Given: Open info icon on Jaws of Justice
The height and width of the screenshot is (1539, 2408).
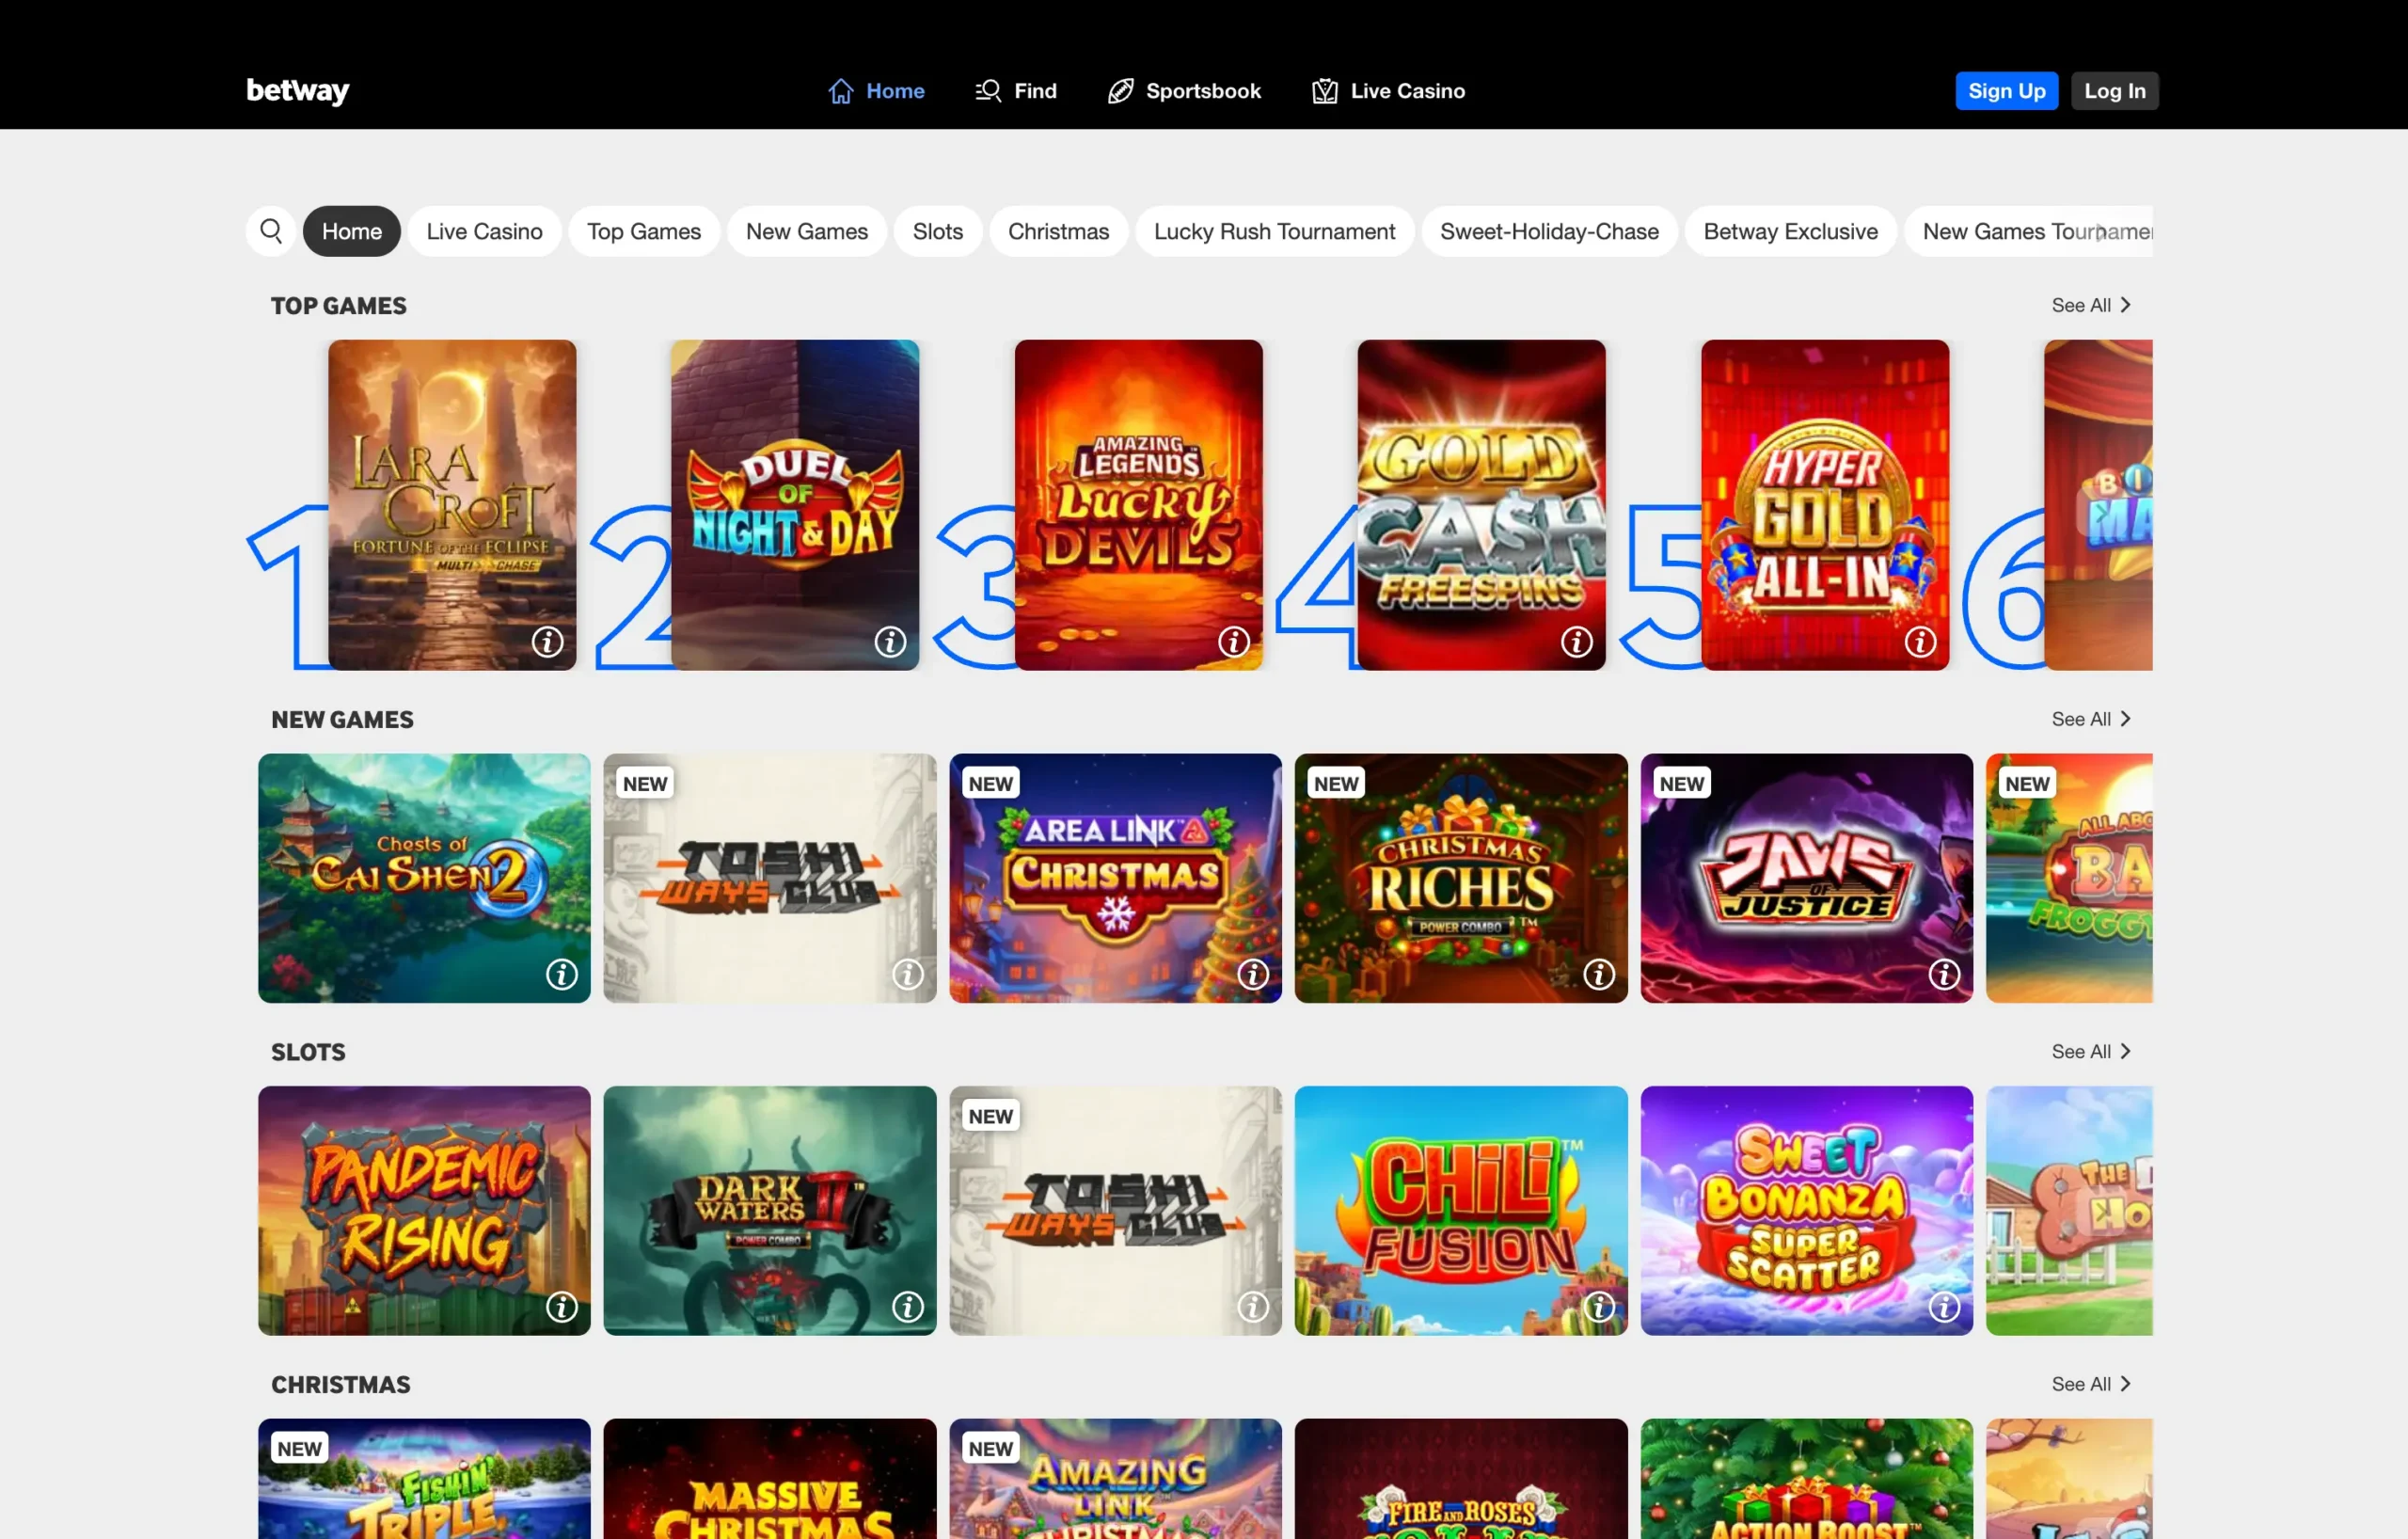Looking at the screenshot, I should click(x=1944, y=974).
